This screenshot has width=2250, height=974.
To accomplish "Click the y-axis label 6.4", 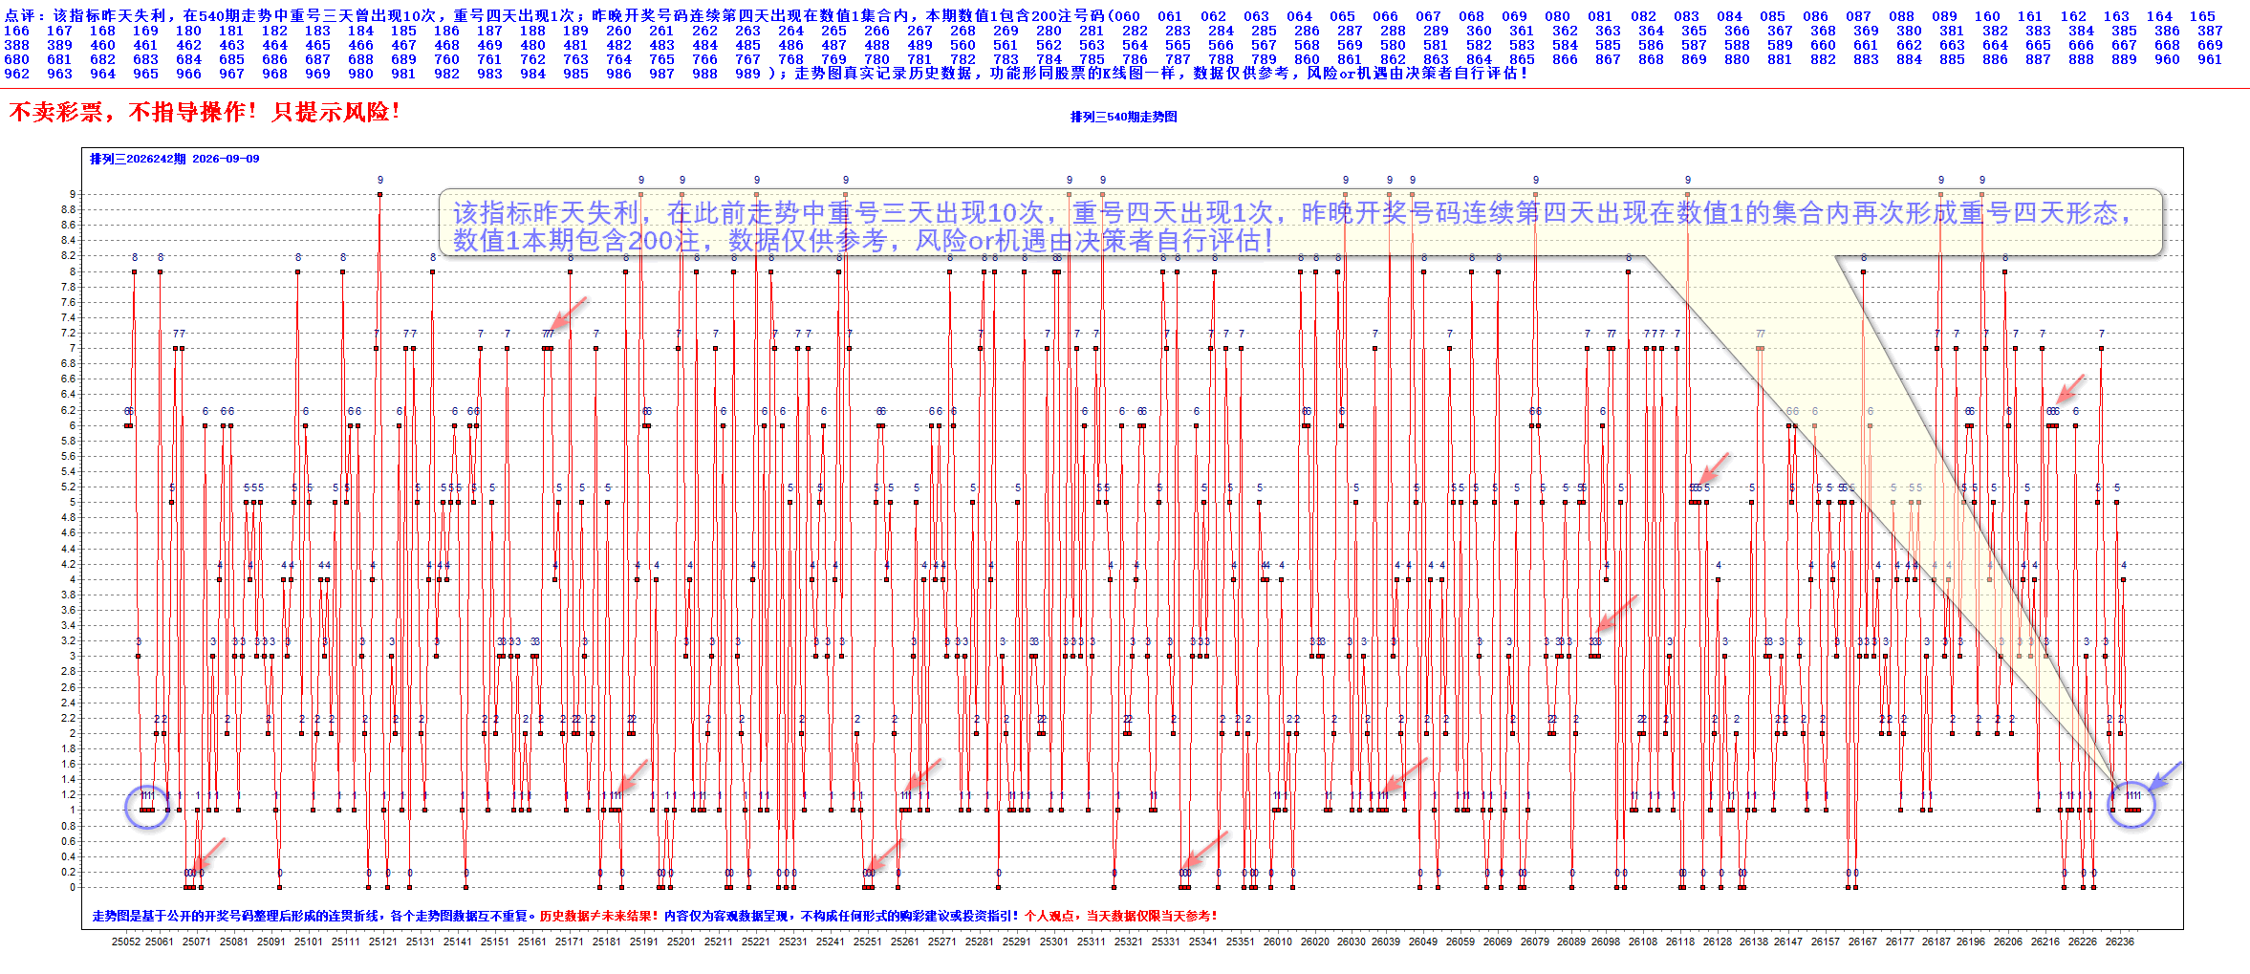I will click(69, 394).
